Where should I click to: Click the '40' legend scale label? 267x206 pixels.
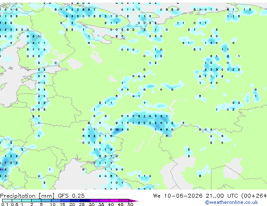click(x=111, y=204)
